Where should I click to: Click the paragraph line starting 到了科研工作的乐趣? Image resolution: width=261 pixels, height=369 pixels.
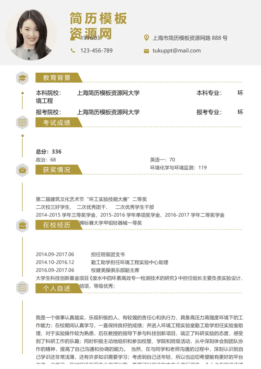pos(139,341)
